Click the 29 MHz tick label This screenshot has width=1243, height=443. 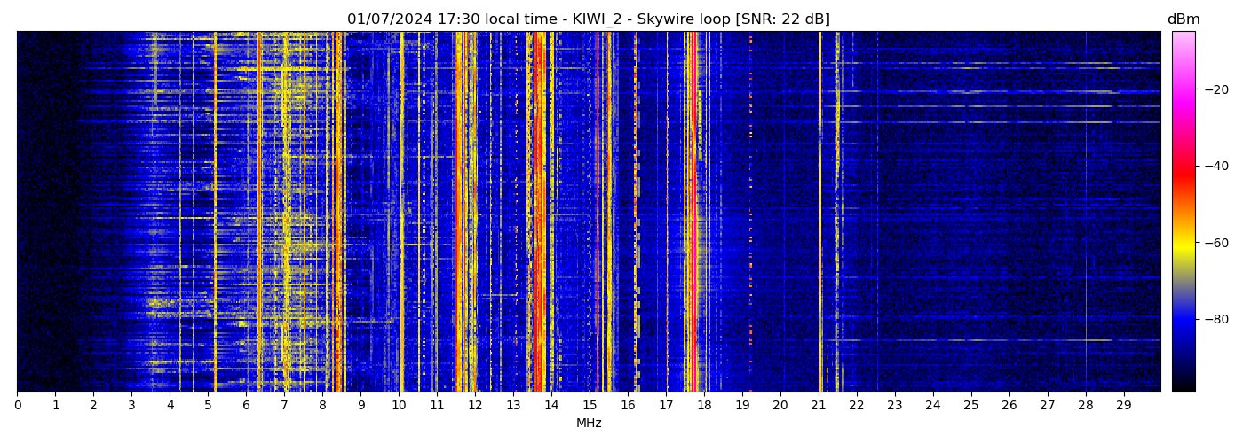1123,406
